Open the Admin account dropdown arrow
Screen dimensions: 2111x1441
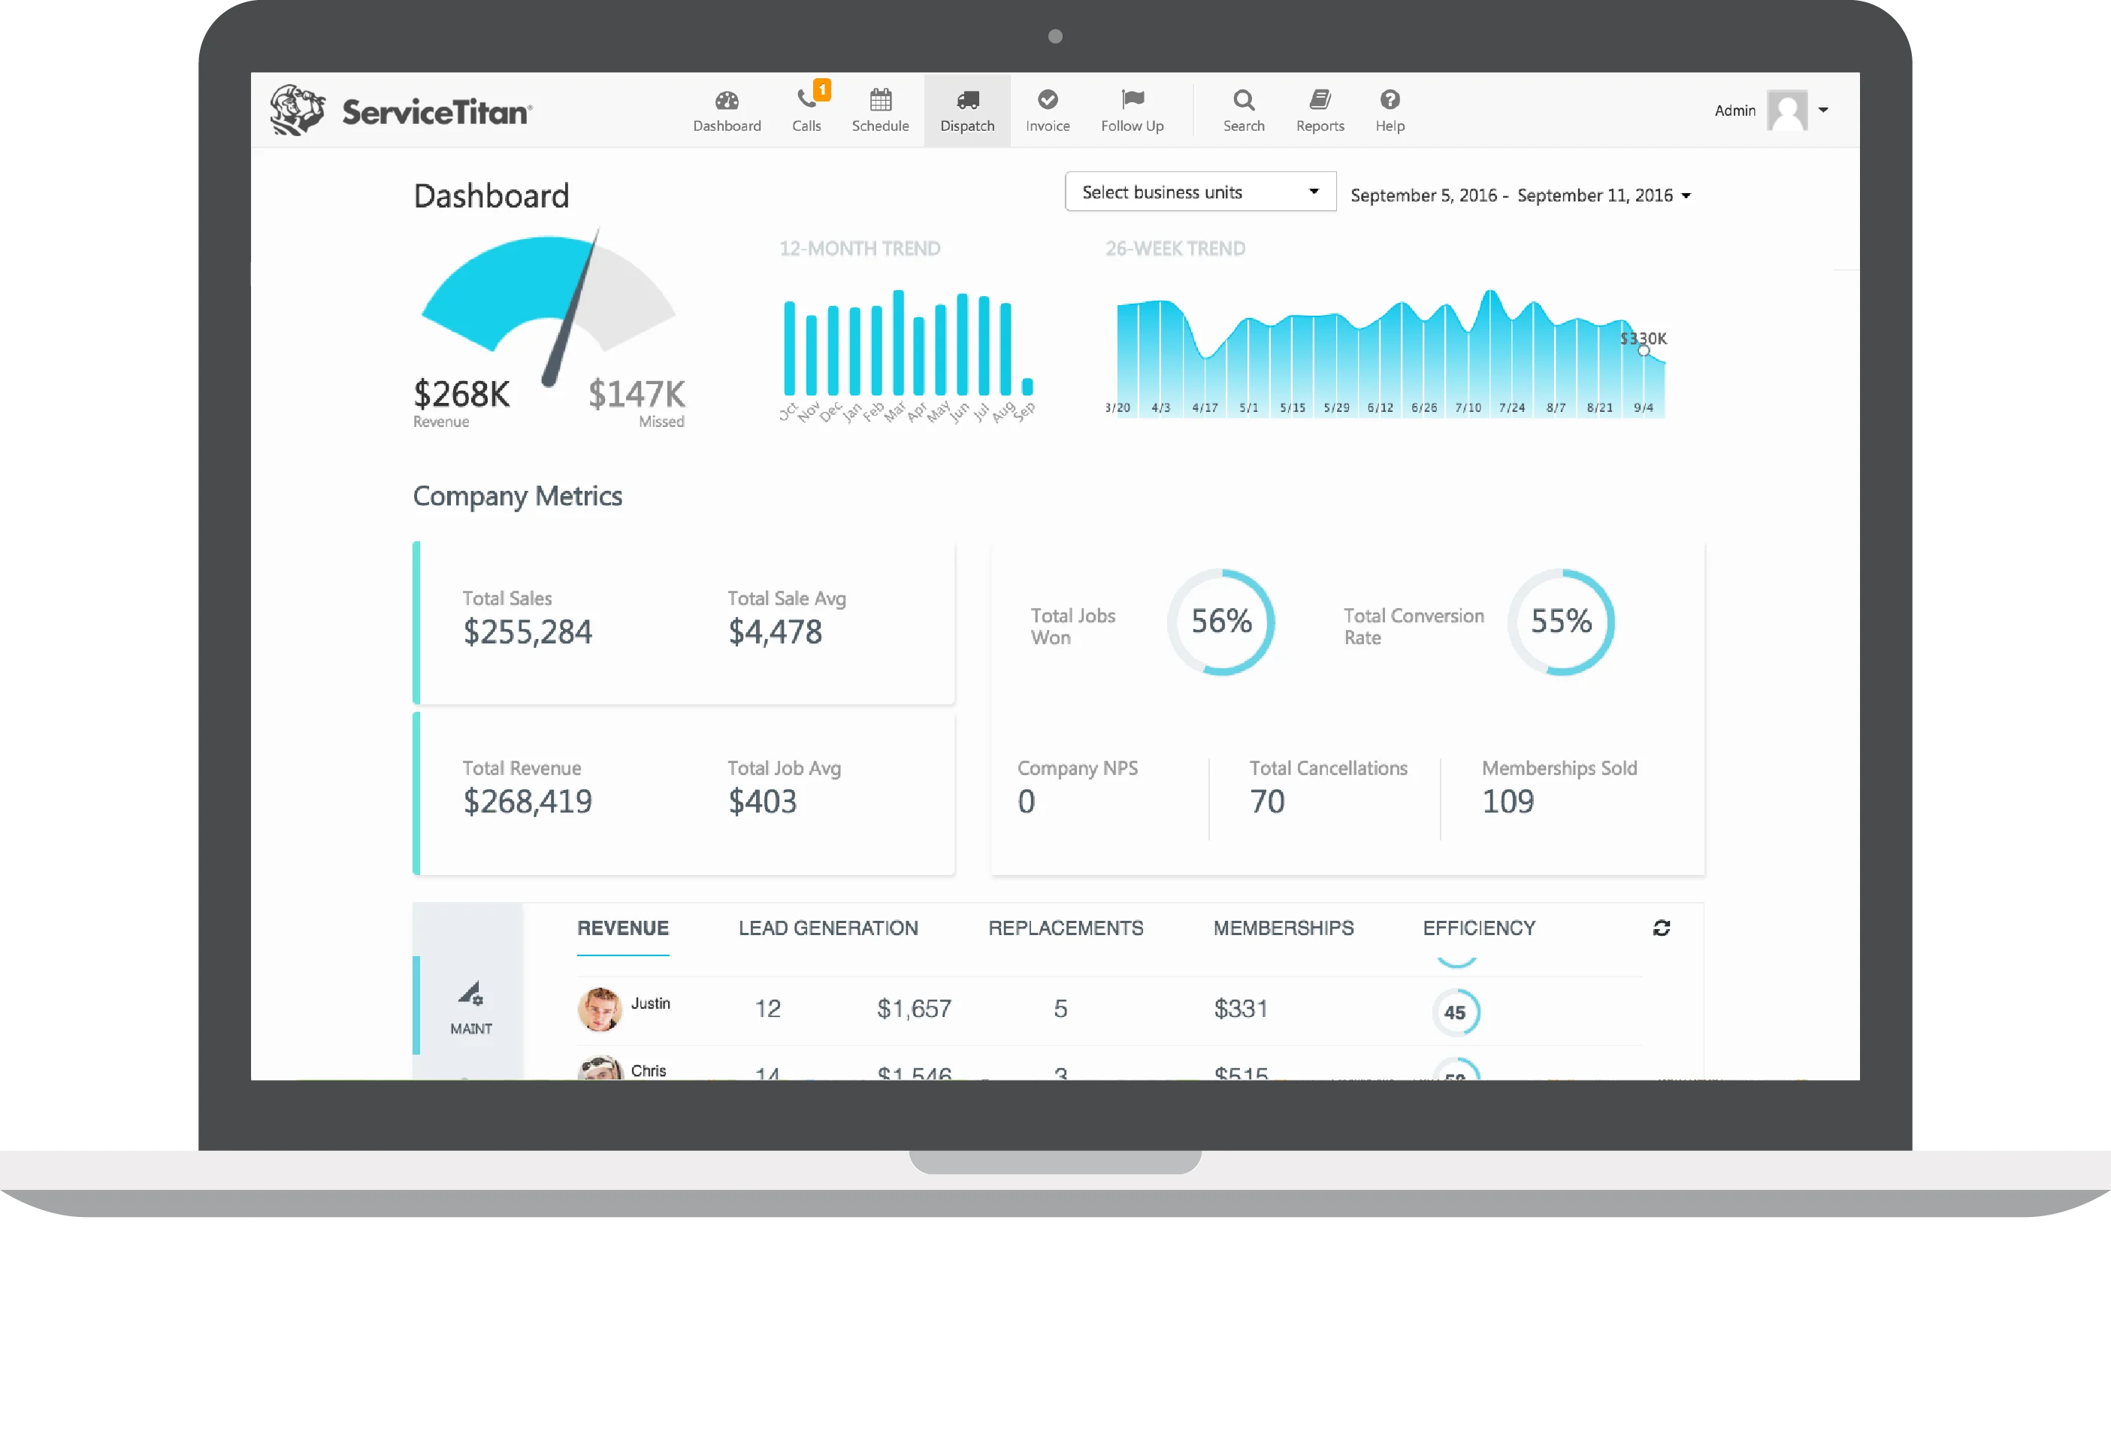point(1825,109)
